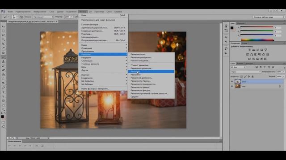Select the Brush tool in toolbox

(x=3, y=57)
